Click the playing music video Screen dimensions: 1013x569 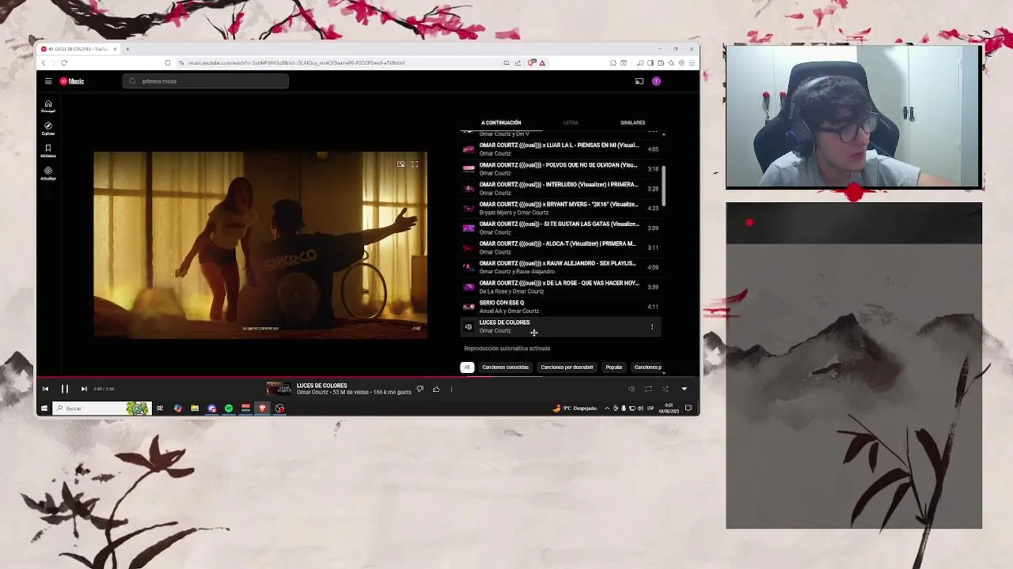tap(260, 245)
